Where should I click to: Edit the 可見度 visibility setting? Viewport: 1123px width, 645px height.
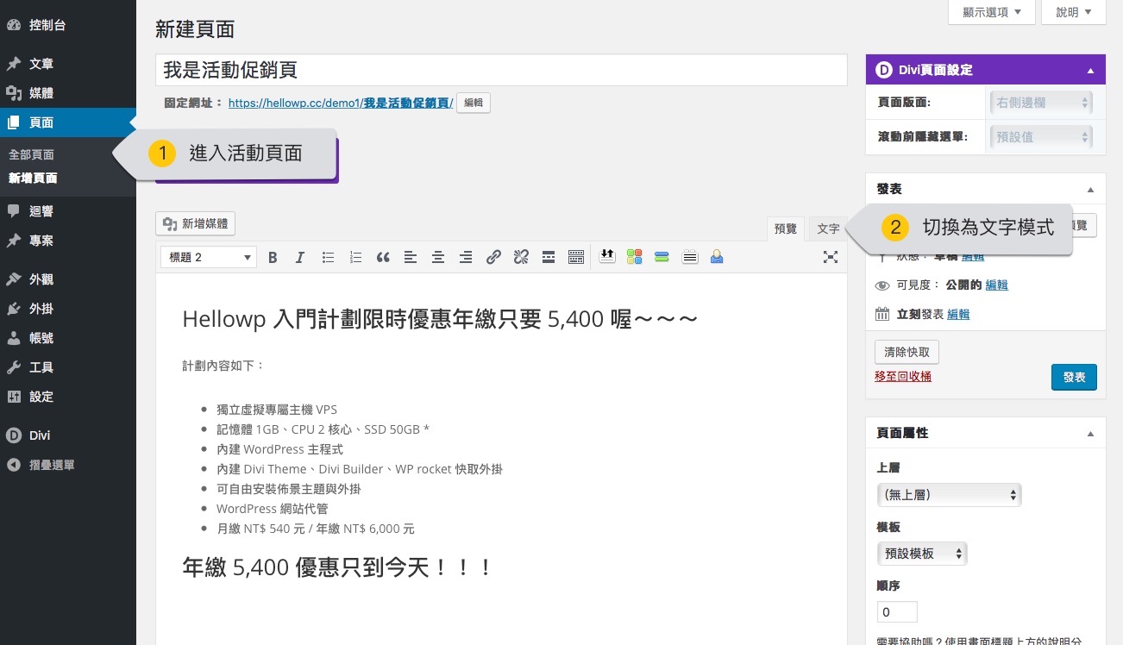[x=996, y=285]
